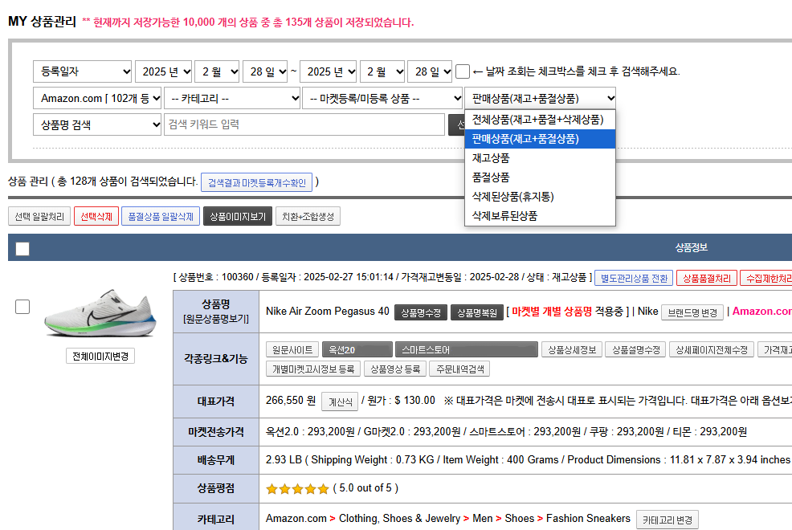This screenshot has height=530, width=792.
Task: Pick 전체상품(재고+품절+삭제상품) option
Action: 537,120
